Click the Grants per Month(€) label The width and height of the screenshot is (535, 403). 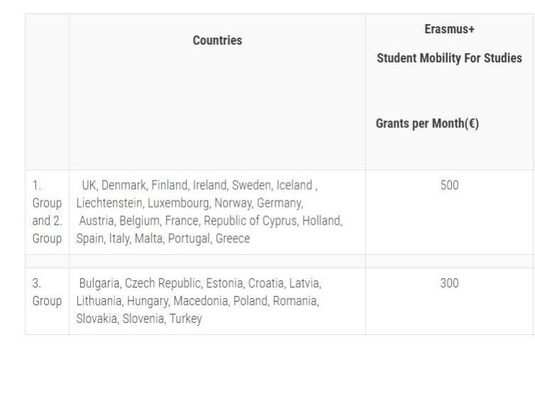(427, 123)
